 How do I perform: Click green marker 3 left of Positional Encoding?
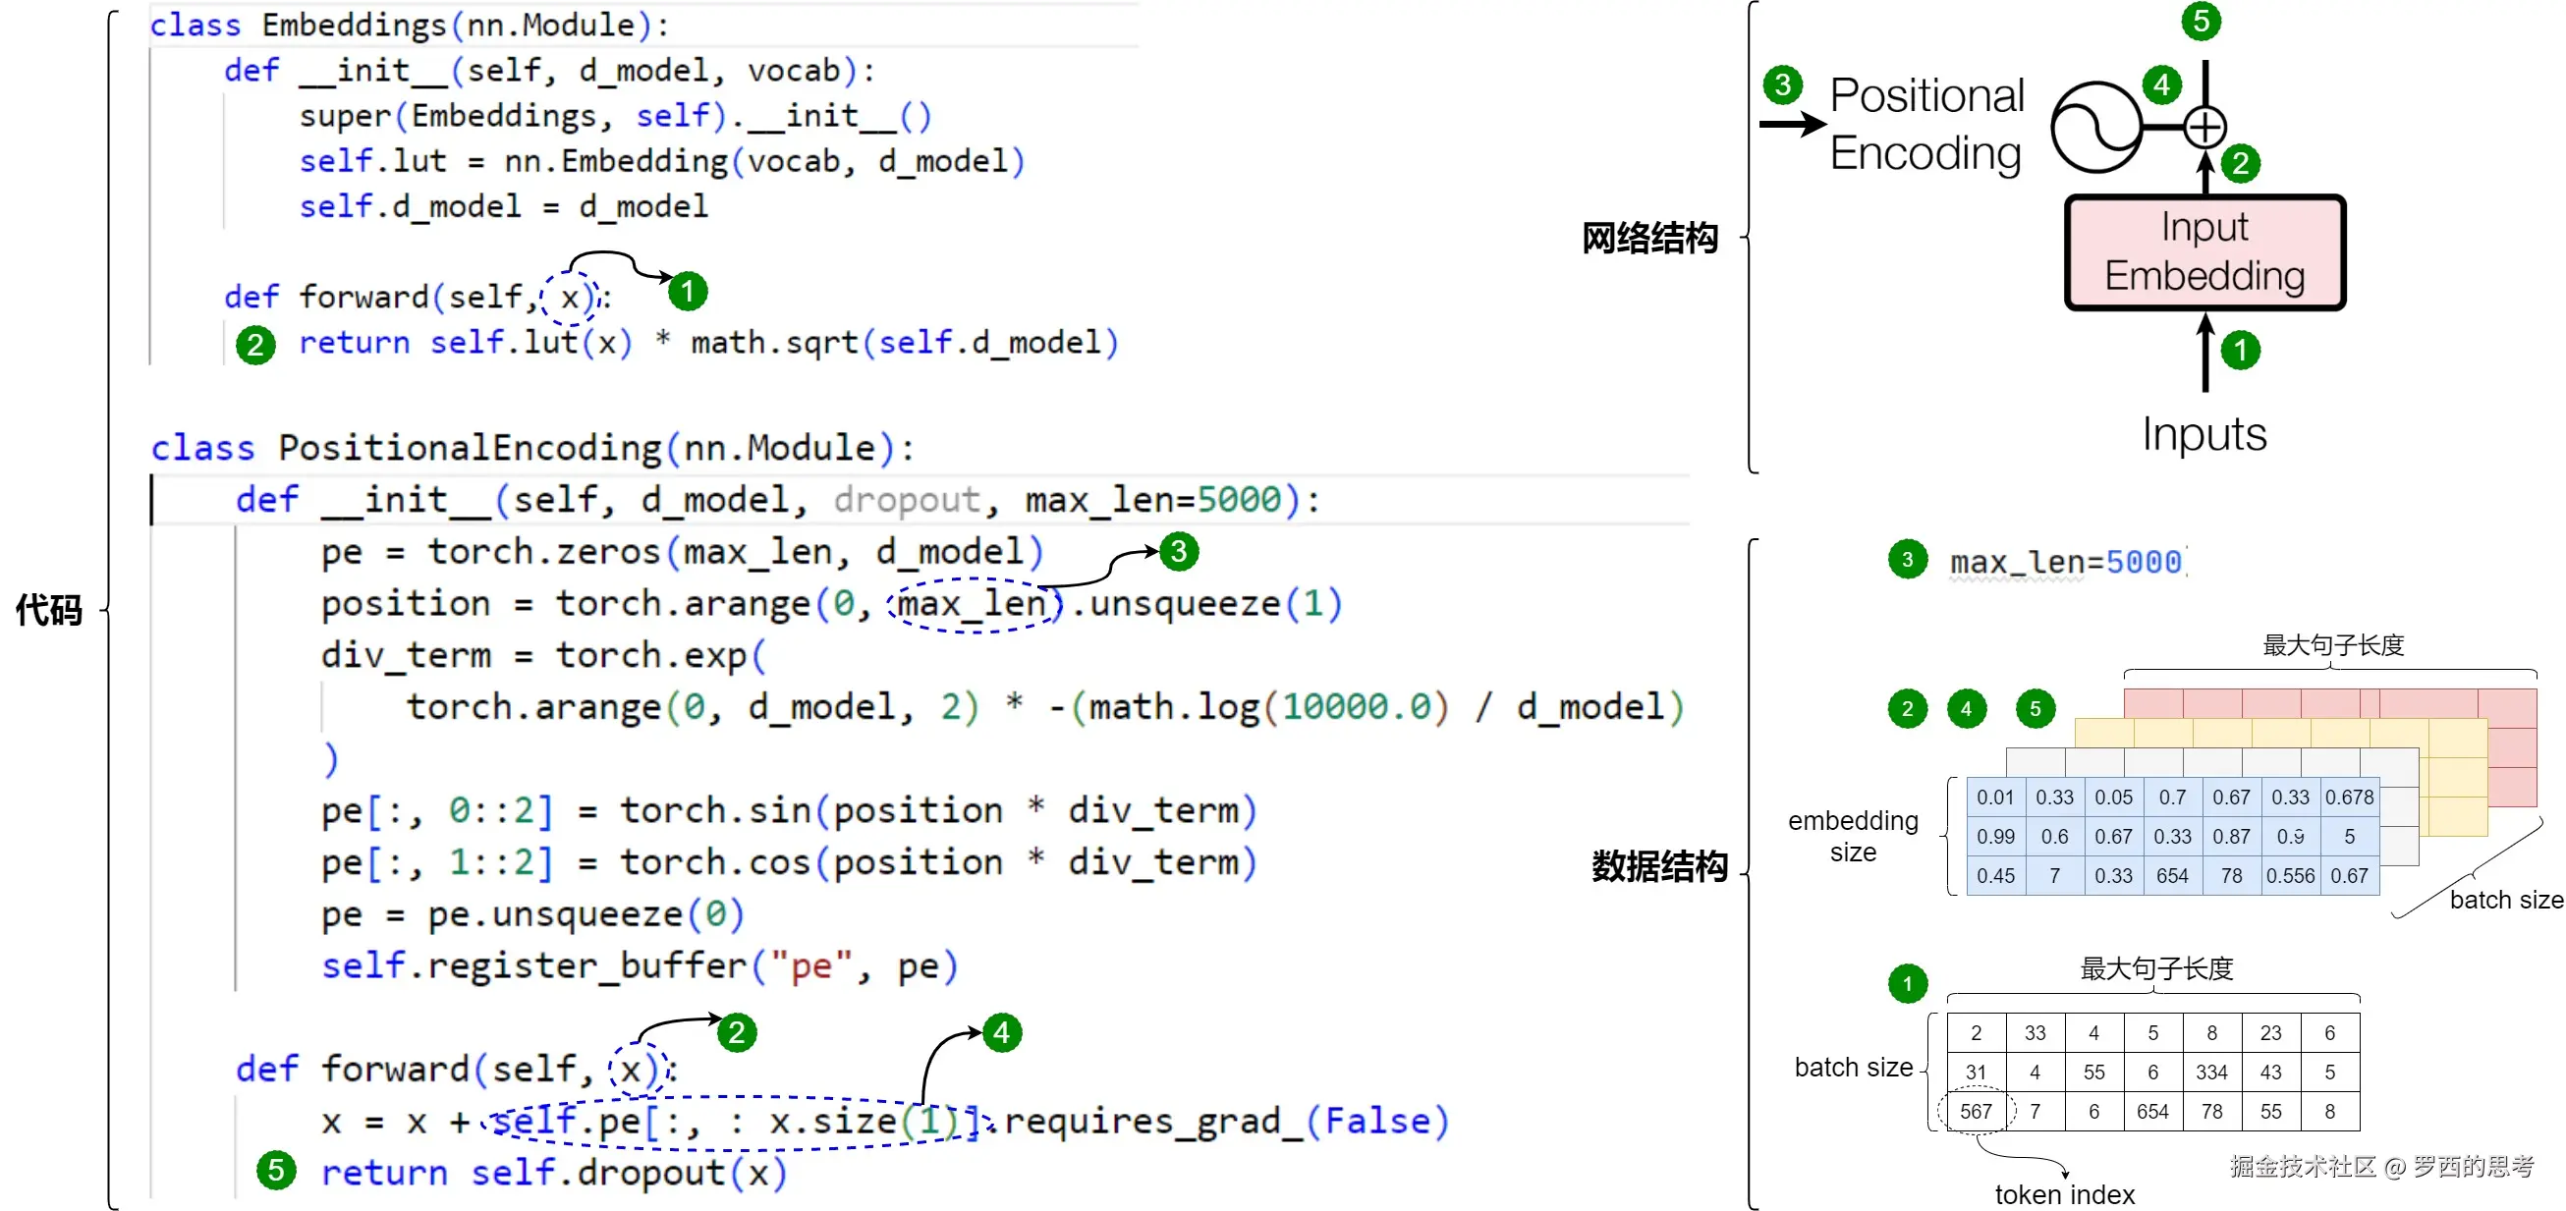(x=1782, y=84)
